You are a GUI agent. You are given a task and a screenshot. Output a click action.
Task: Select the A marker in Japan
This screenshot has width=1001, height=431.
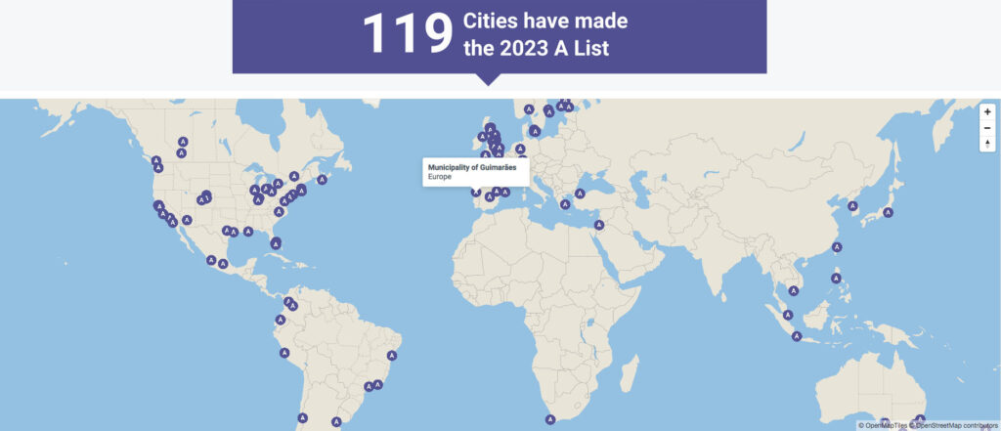889,212
